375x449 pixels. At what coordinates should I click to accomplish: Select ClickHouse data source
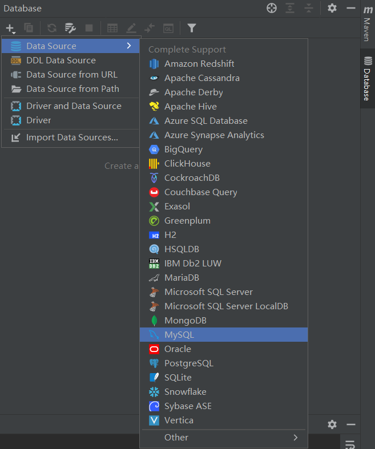click(x=224, y=164)
